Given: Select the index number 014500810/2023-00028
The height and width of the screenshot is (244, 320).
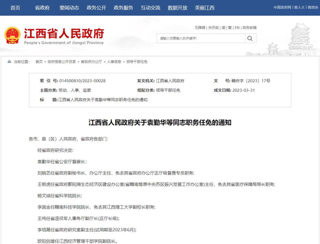Looking at the screenshot, I should coord(83,81).
